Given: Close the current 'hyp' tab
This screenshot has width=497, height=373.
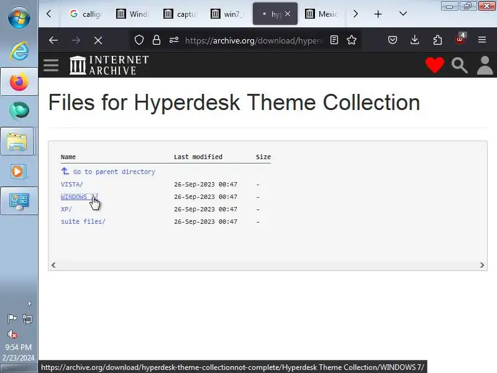Looking at the screenshot, I should tap(288, 14).
